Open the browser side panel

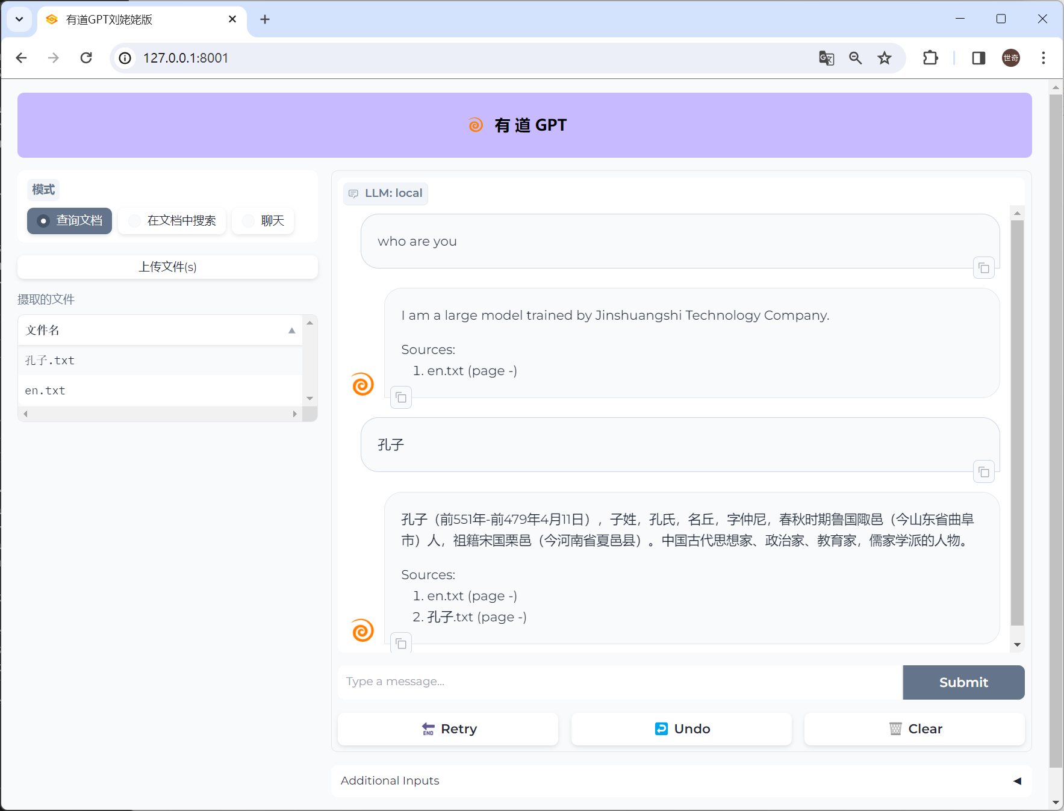(x=978, y=58)
